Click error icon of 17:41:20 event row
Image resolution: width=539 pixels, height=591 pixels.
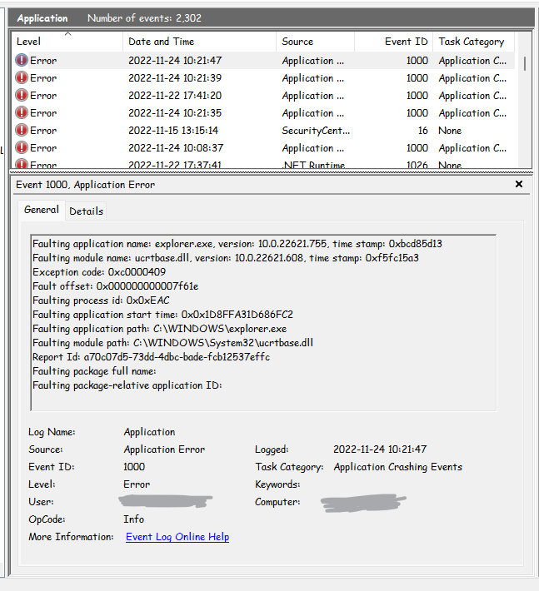click(x=22, y=96)
